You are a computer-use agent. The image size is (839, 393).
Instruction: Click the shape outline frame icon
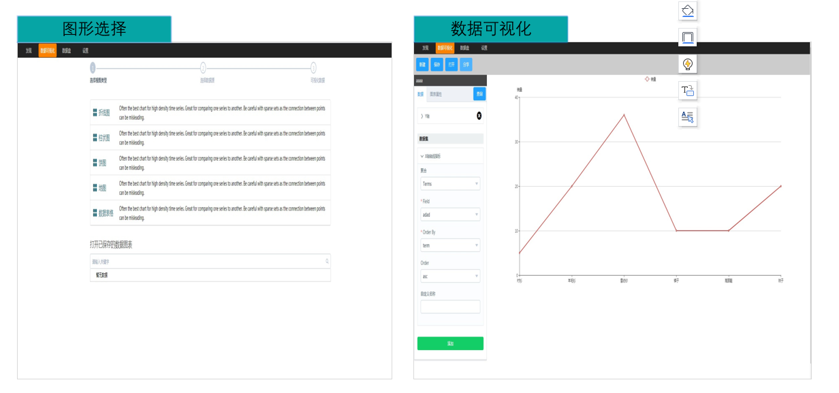(x=688, y=37)
